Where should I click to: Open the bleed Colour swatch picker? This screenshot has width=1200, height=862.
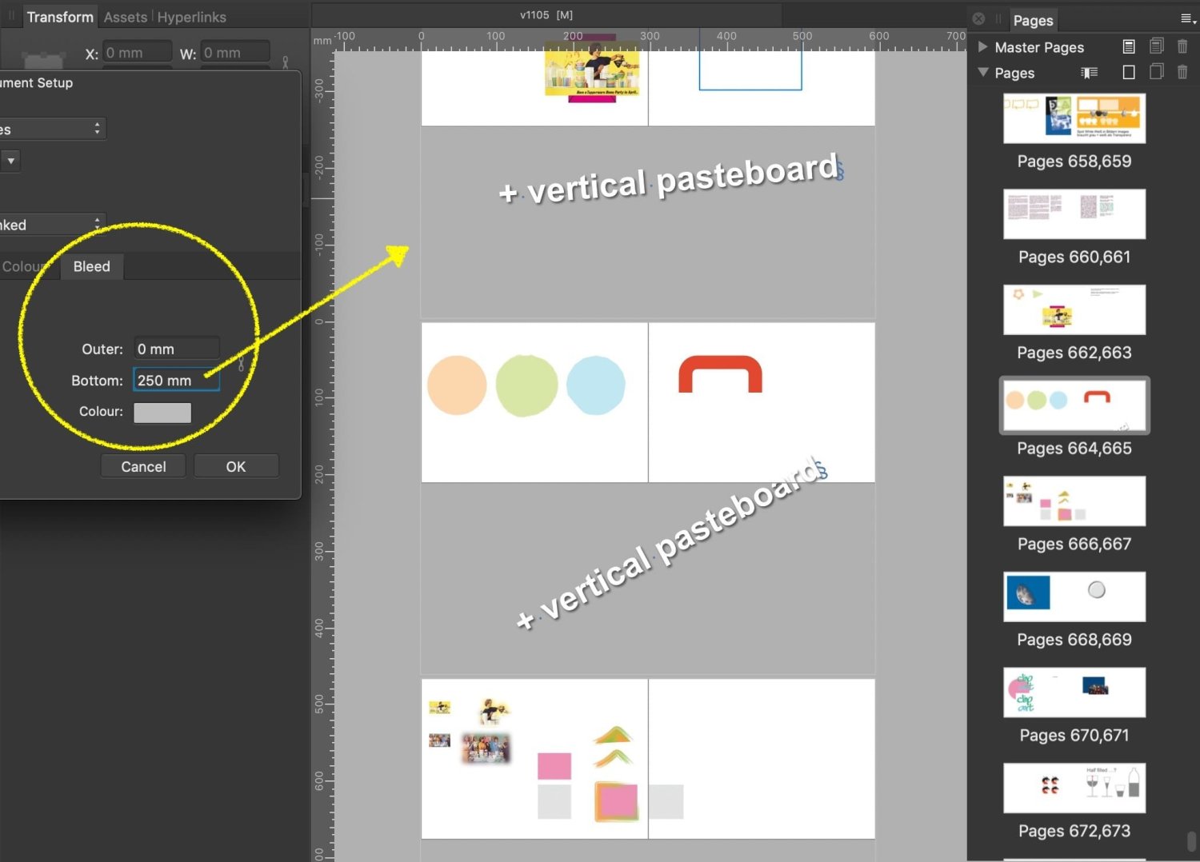[x=162, y=413]
